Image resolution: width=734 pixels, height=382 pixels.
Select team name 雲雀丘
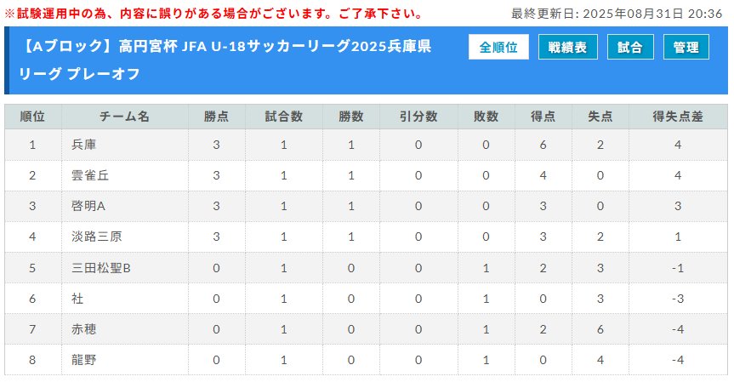90,175
